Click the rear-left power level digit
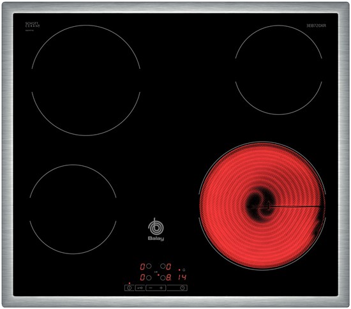 click(x=142, y=266)
